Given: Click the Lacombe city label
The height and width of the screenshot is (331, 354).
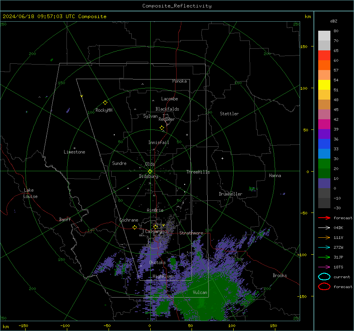Looking at the screenshot, I should pos(170,99).
